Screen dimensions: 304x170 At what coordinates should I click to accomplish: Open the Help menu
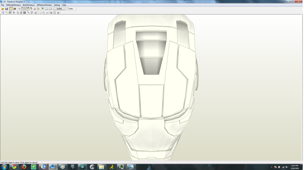tap(64, 5)
